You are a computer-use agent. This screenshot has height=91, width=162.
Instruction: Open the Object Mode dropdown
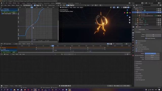tap(64, 7)
